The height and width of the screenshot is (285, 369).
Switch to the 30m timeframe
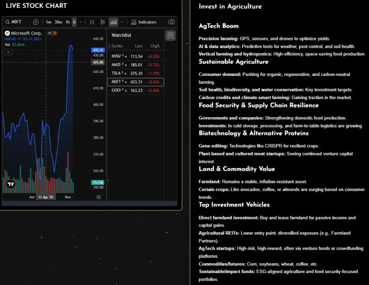click(x=58, y=22)
